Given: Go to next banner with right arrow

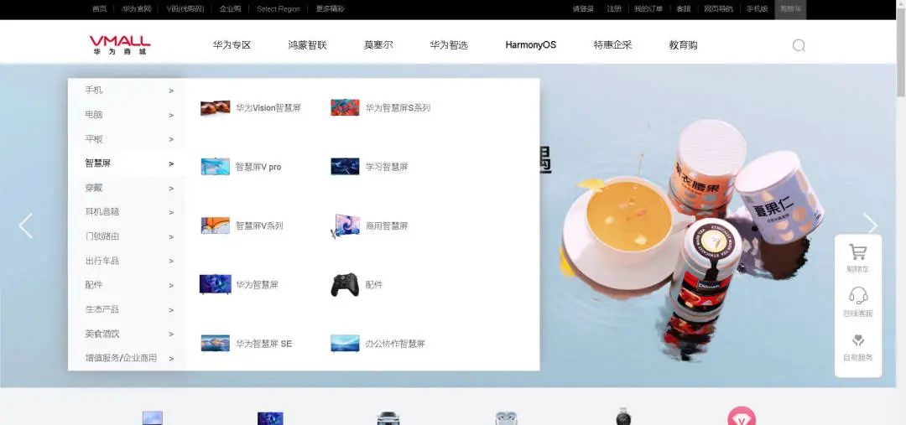Looking at the screenshot, I should tap(870, 225).
